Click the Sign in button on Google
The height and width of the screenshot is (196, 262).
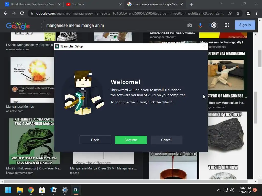coord(245,25)
